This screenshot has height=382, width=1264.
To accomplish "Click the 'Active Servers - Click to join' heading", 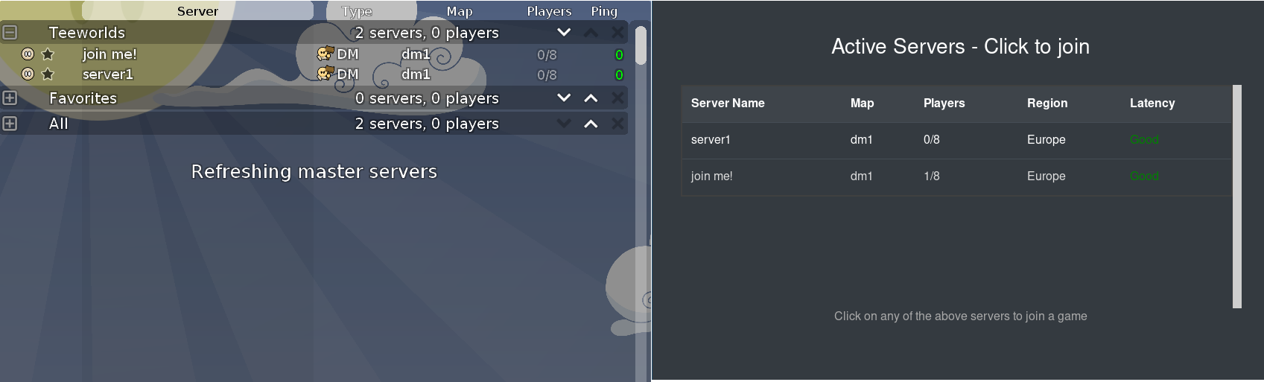I will coord(960,46).
